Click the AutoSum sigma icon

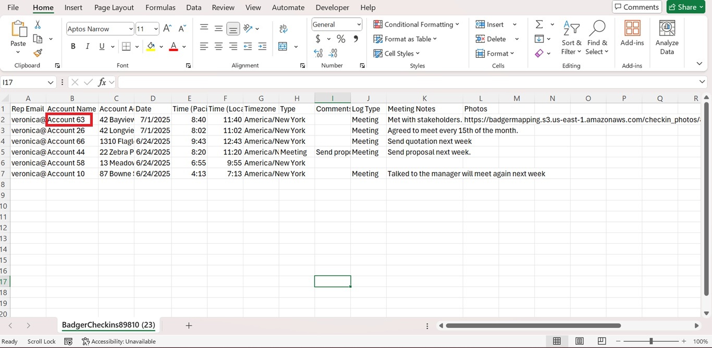click(539, 24)
